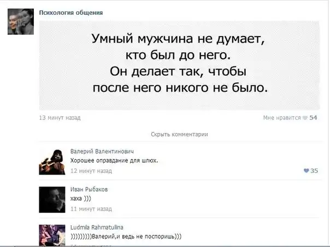Click the heart icon next to 35 likes
The image size is (330, 247).
coord(306,171)
